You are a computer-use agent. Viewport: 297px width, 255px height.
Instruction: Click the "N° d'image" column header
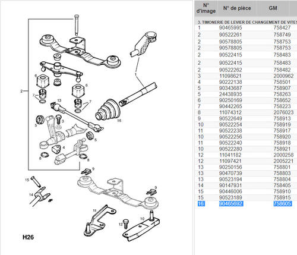pos(206,8)
